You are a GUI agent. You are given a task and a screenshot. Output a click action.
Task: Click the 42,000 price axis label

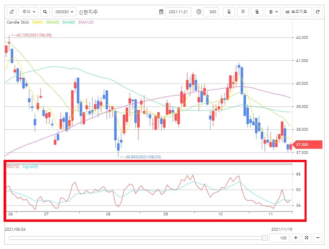[302, 38]
